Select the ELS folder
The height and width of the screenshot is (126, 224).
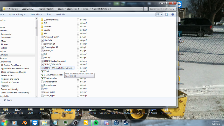[x=44, y=23]
